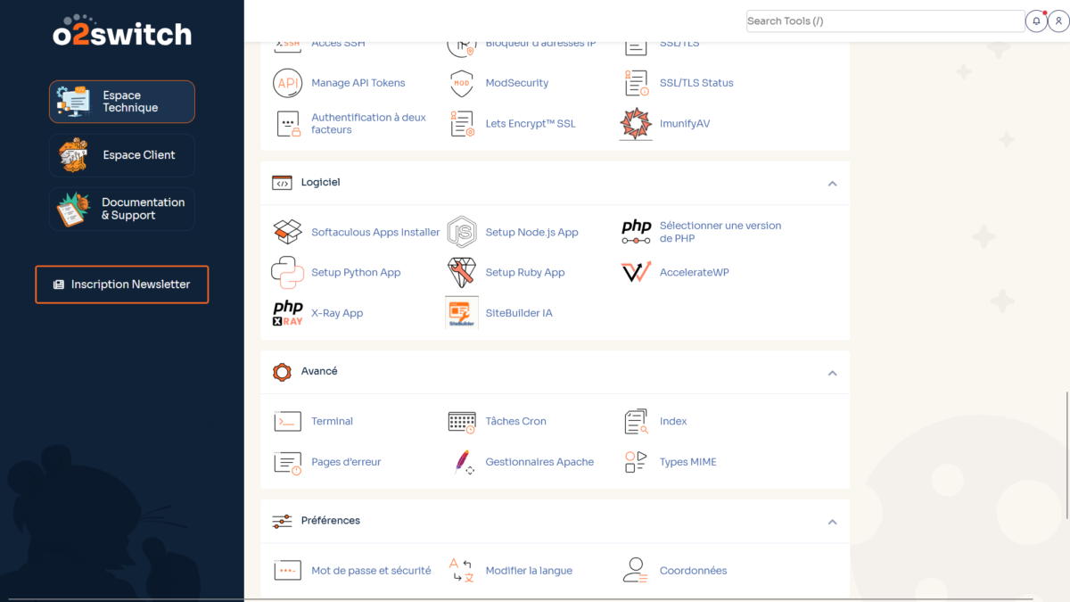Open the AccelerateWP link
This screenshot has height=602, width=1070.
[x=695, y=273]
